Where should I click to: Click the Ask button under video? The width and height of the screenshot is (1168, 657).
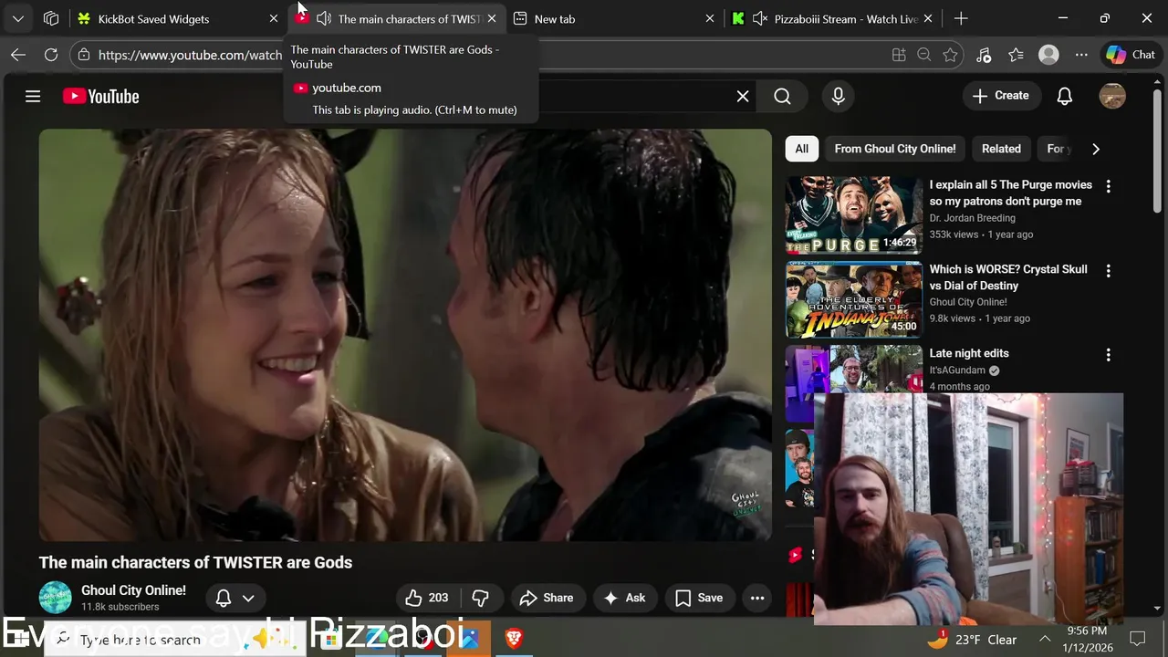pyautogui.click(x=625, y=598)
